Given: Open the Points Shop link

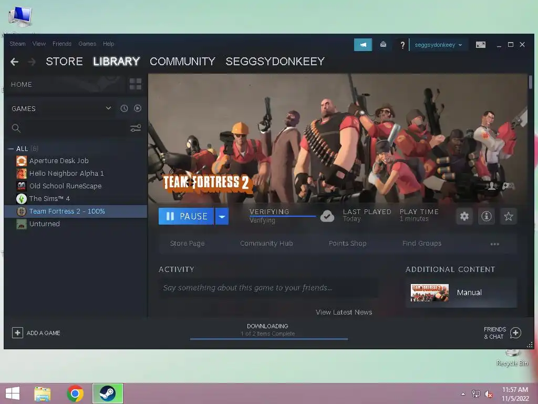Looking at the screenshot, I should pos(348,243).
